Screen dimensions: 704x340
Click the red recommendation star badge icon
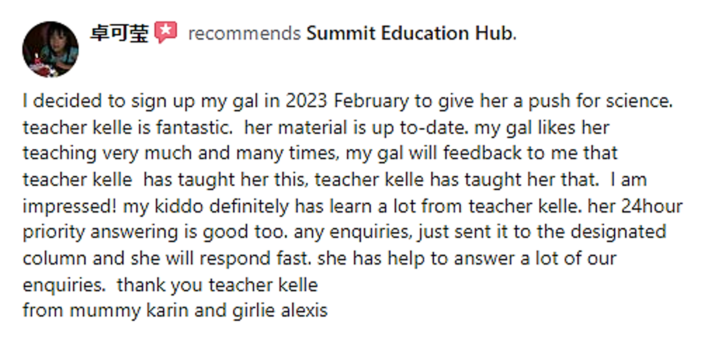click(x=165, y=32)
